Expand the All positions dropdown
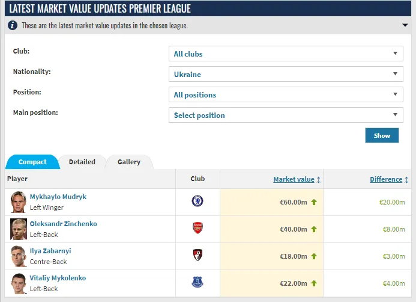Viewport: 416px width, 302px height. coord(285,95)
